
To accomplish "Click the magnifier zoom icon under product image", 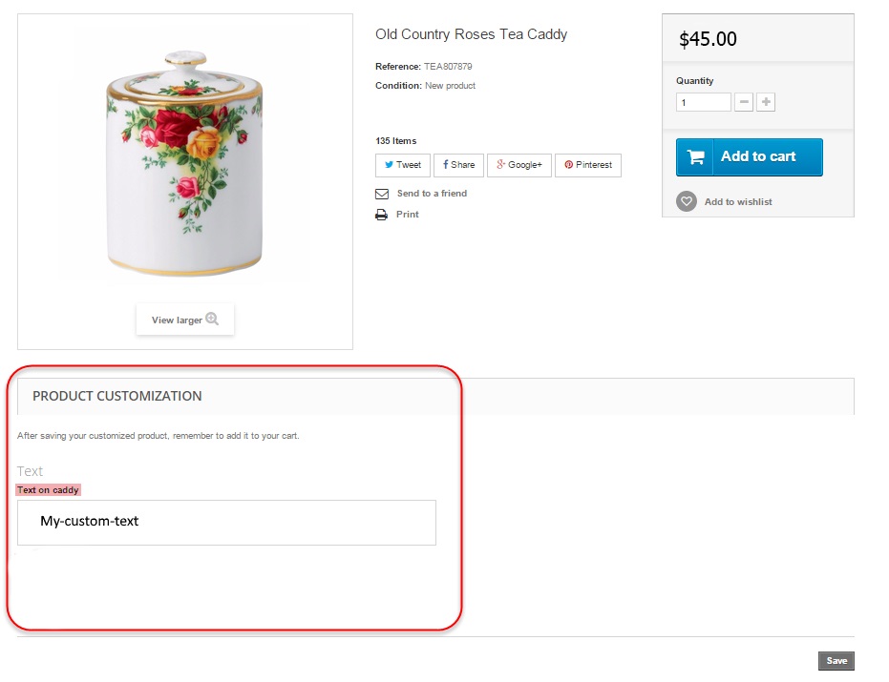I will 212,320.
